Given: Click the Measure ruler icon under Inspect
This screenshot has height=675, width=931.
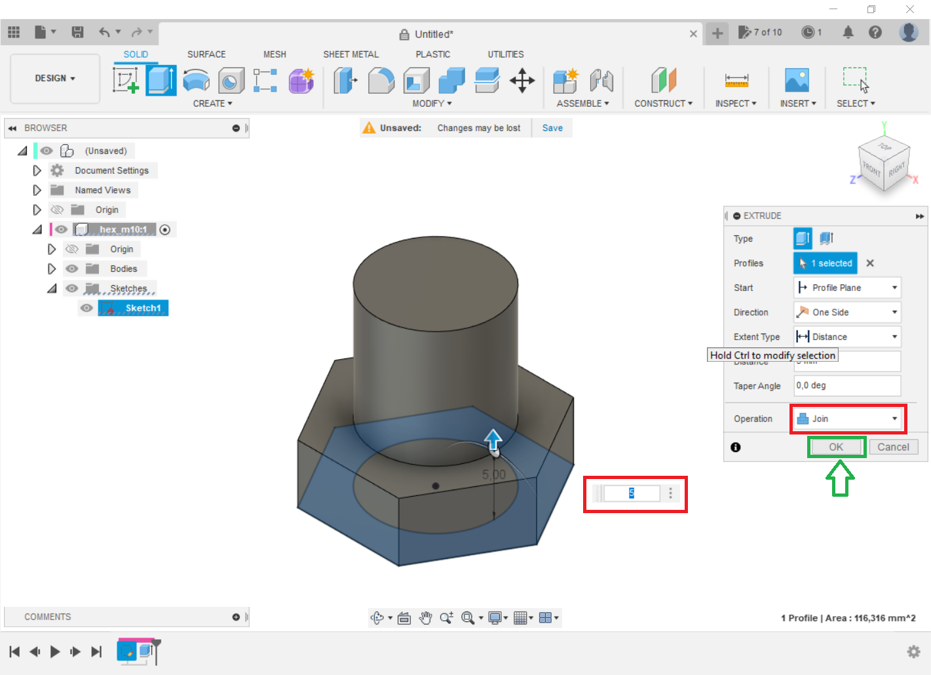Looking at the screenshot, I should (736, 81).
